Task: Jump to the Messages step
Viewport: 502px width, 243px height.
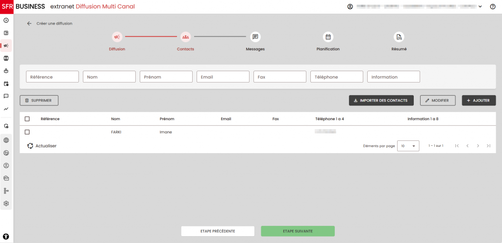Action: click(x=255, y=37)
